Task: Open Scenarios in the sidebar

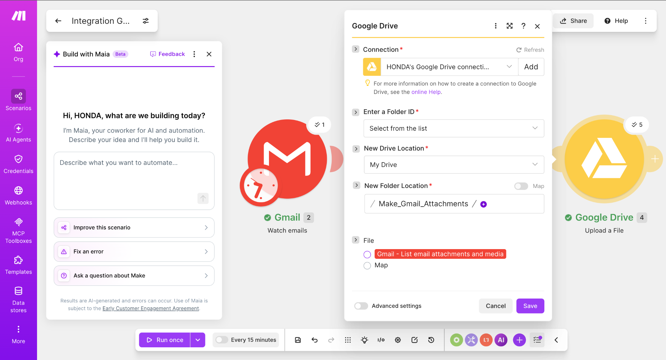Action: coord(19,100)
